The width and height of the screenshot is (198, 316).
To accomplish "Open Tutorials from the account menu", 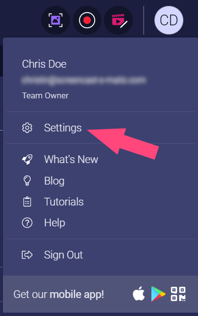I will tap(64, 202).
